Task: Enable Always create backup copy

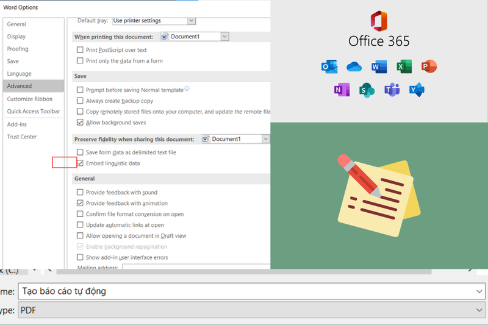Action: [x=80, y=101]
